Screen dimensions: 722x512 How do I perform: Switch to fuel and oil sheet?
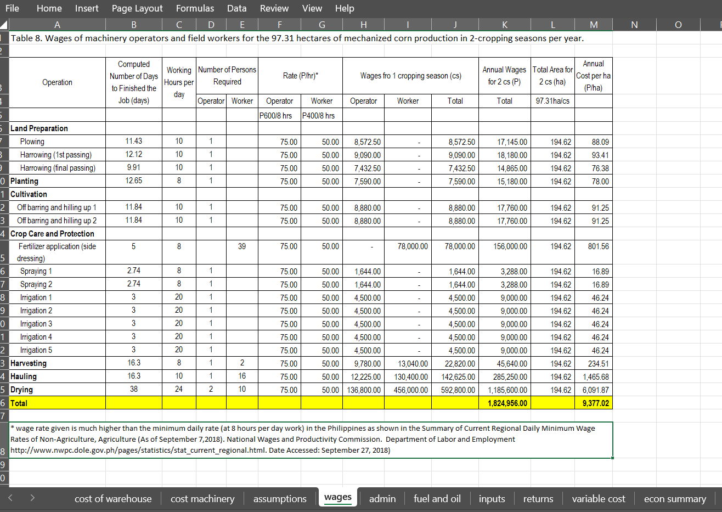point(437,499)
